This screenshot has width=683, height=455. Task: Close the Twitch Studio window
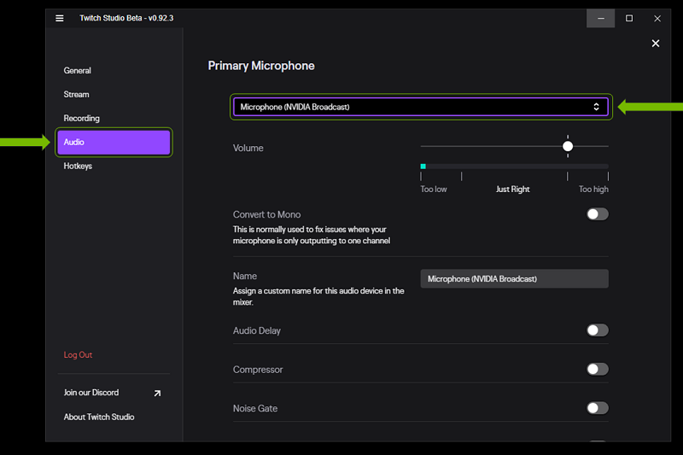(657, 18)
